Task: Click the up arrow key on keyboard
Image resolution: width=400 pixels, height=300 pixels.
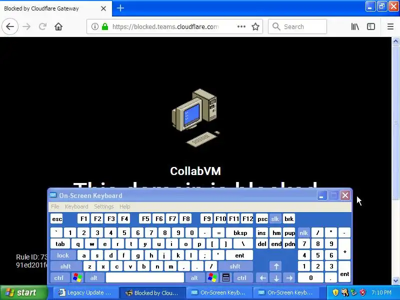Action: pyautogui.click(x=276, y=266)
